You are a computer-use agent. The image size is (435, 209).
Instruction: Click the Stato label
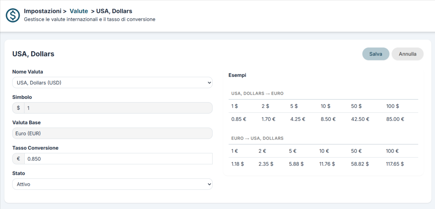(x=19, y=173)
